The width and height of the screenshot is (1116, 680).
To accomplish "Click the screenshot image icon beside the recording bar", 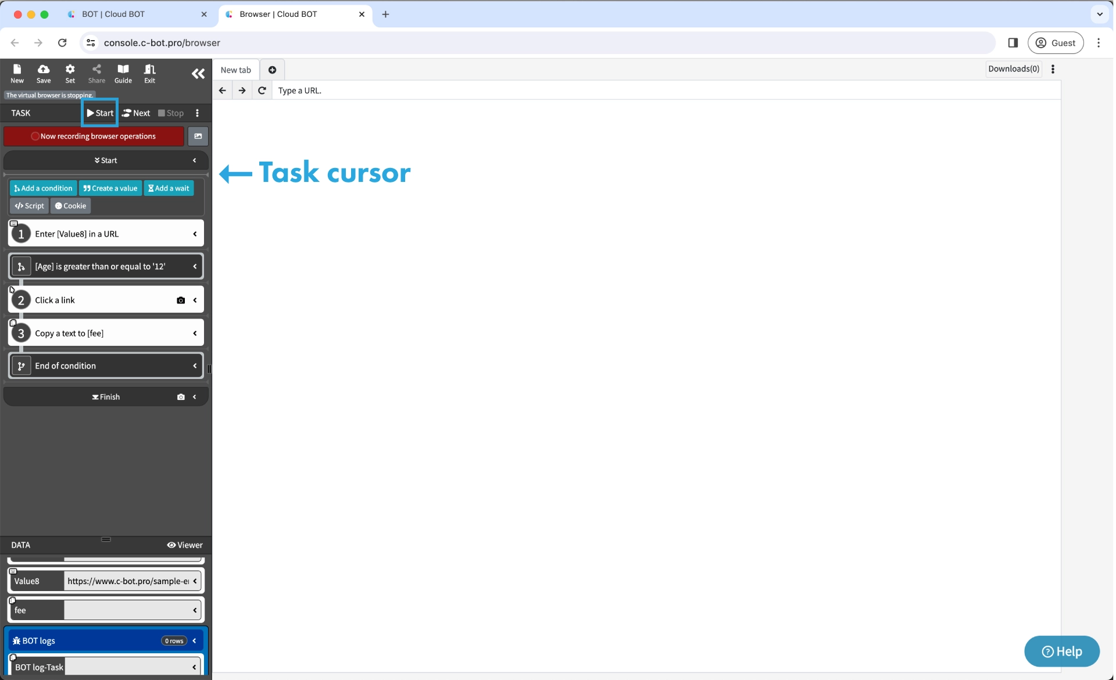I will point(198,136).
